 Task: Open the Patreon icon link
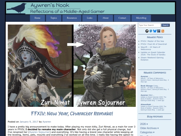[x=147, y=31]
